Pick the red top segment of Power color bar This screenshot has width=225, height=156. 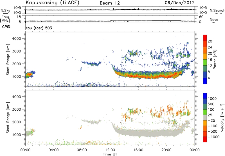coord(205,38)
